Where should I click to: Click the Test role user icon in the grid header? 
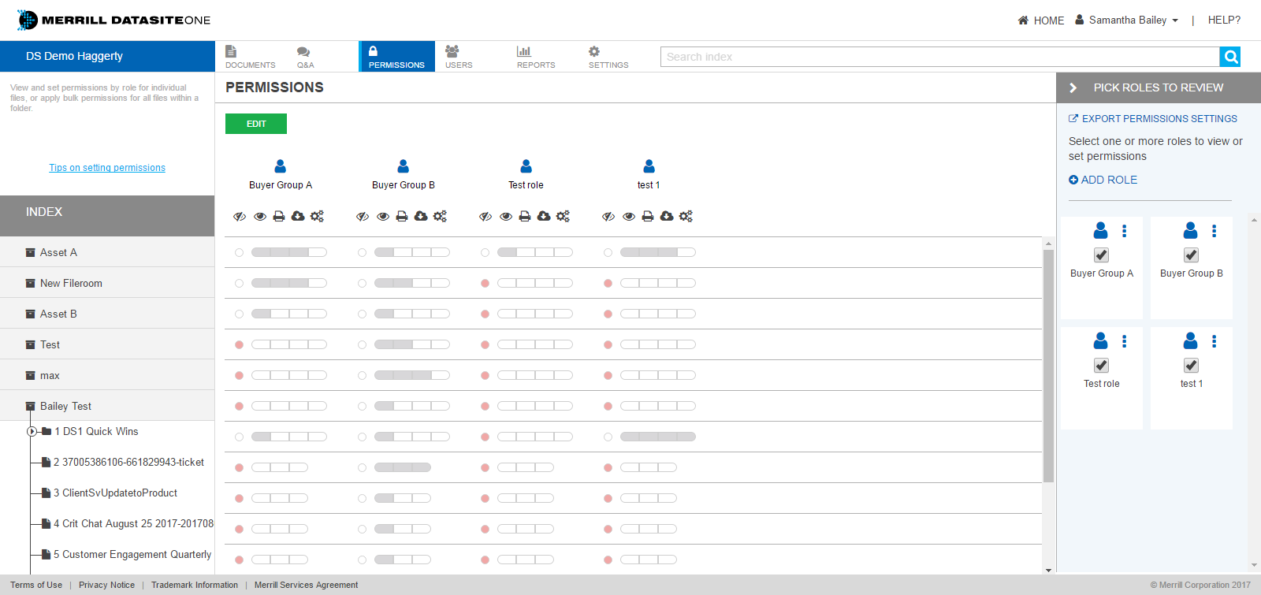tap(526, 166)
